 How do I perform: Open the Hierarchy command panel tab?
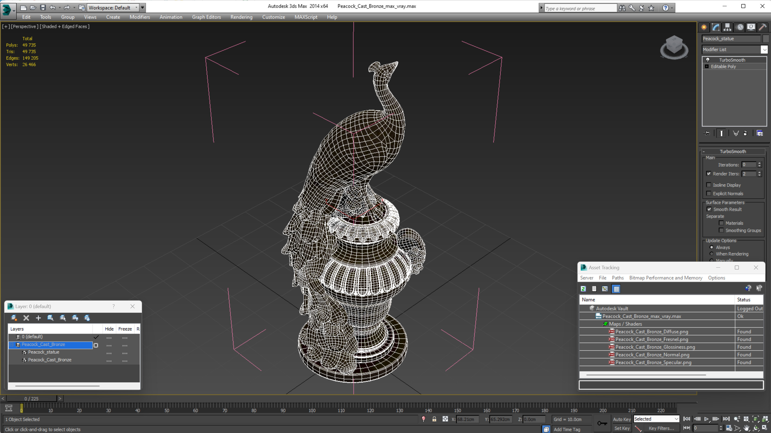(727, 27)
